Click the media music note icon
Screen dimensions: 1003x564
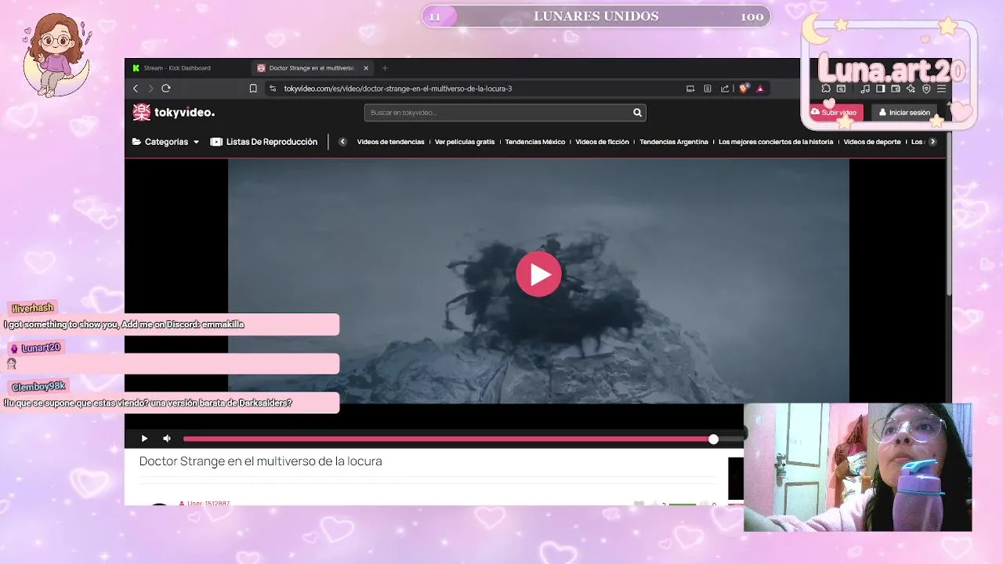(x=865, y=89)
